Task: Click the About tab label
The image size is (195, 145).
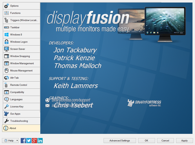Action: (x=13, y=128)
